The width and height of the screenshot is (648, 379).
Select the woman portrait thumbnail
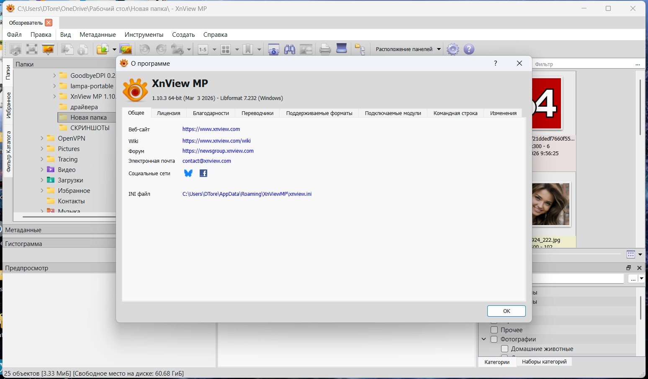coord(551,205)
